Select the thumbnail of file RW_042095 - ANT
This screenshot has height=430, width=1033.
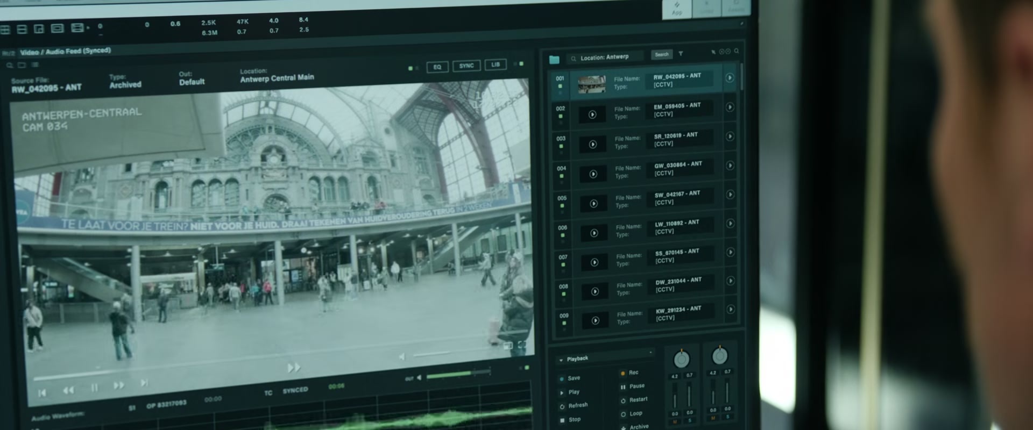click(x=591, y=84)
